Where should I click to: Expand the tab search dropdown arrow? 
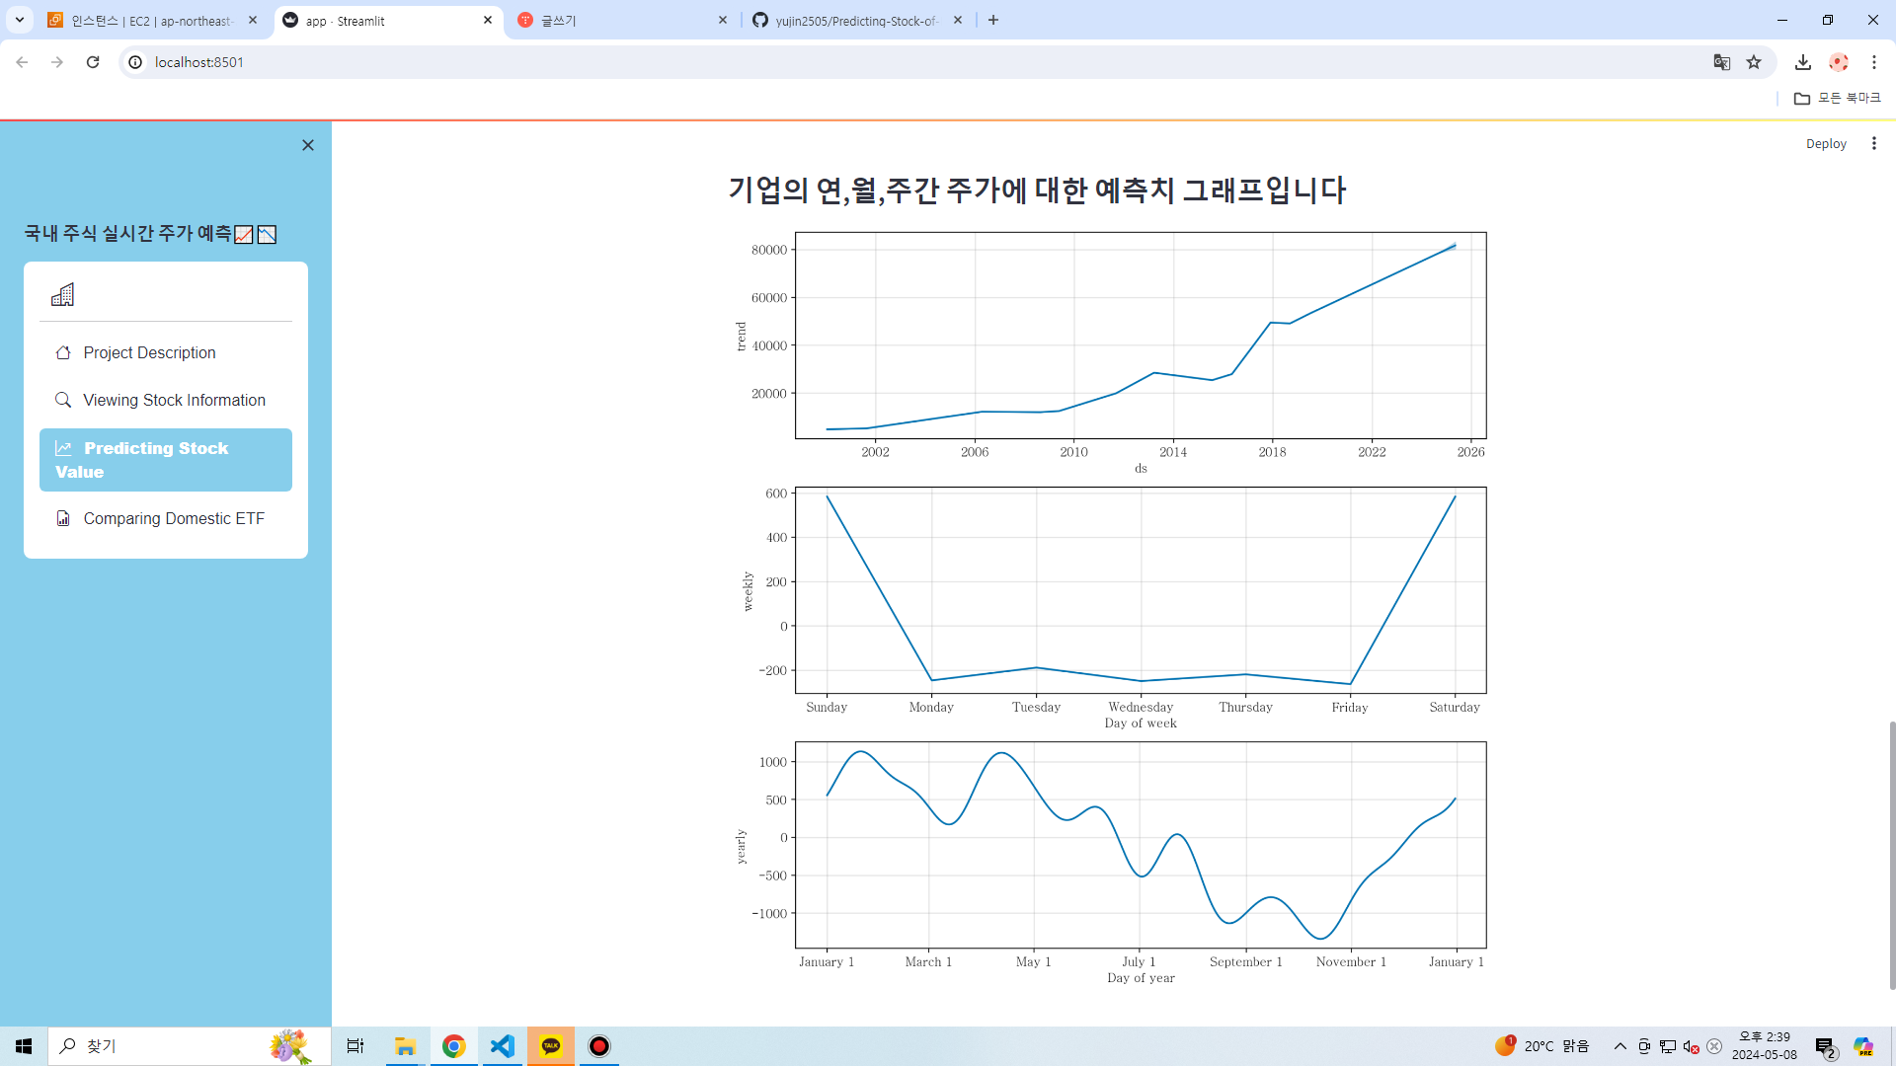click(x=19, y=20)
